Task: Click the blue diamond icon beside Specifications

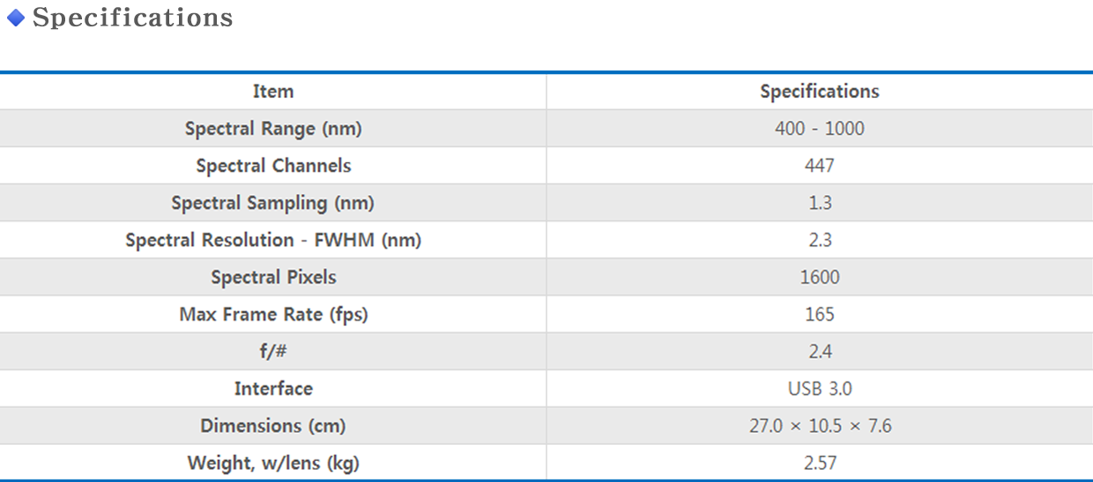Action: coord(16,18)
